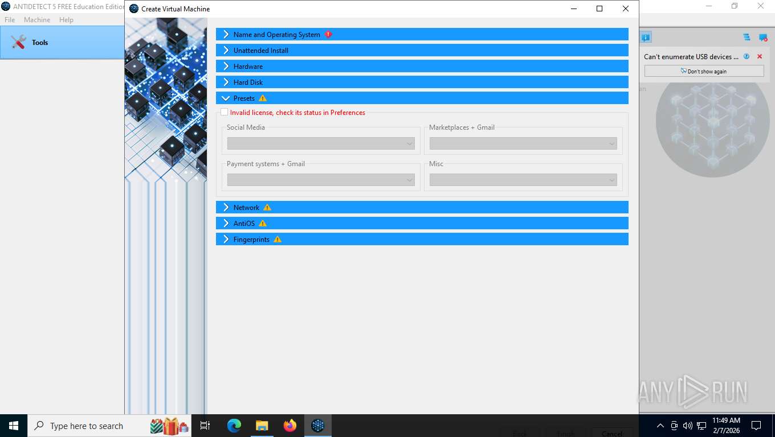775x437 pixels.
Task: Open Task View on the taskbar
Action: pos(205,426)
